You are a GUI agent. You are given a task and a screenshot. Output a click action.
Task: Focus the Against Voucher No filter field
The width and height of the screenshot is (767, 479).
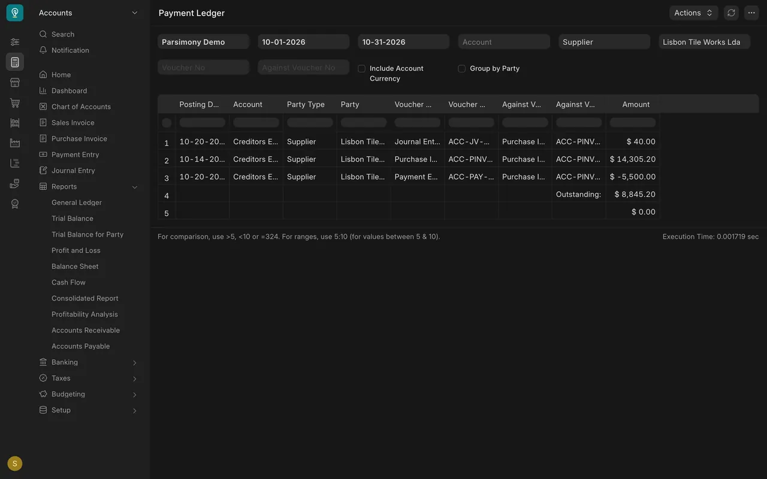304,68
